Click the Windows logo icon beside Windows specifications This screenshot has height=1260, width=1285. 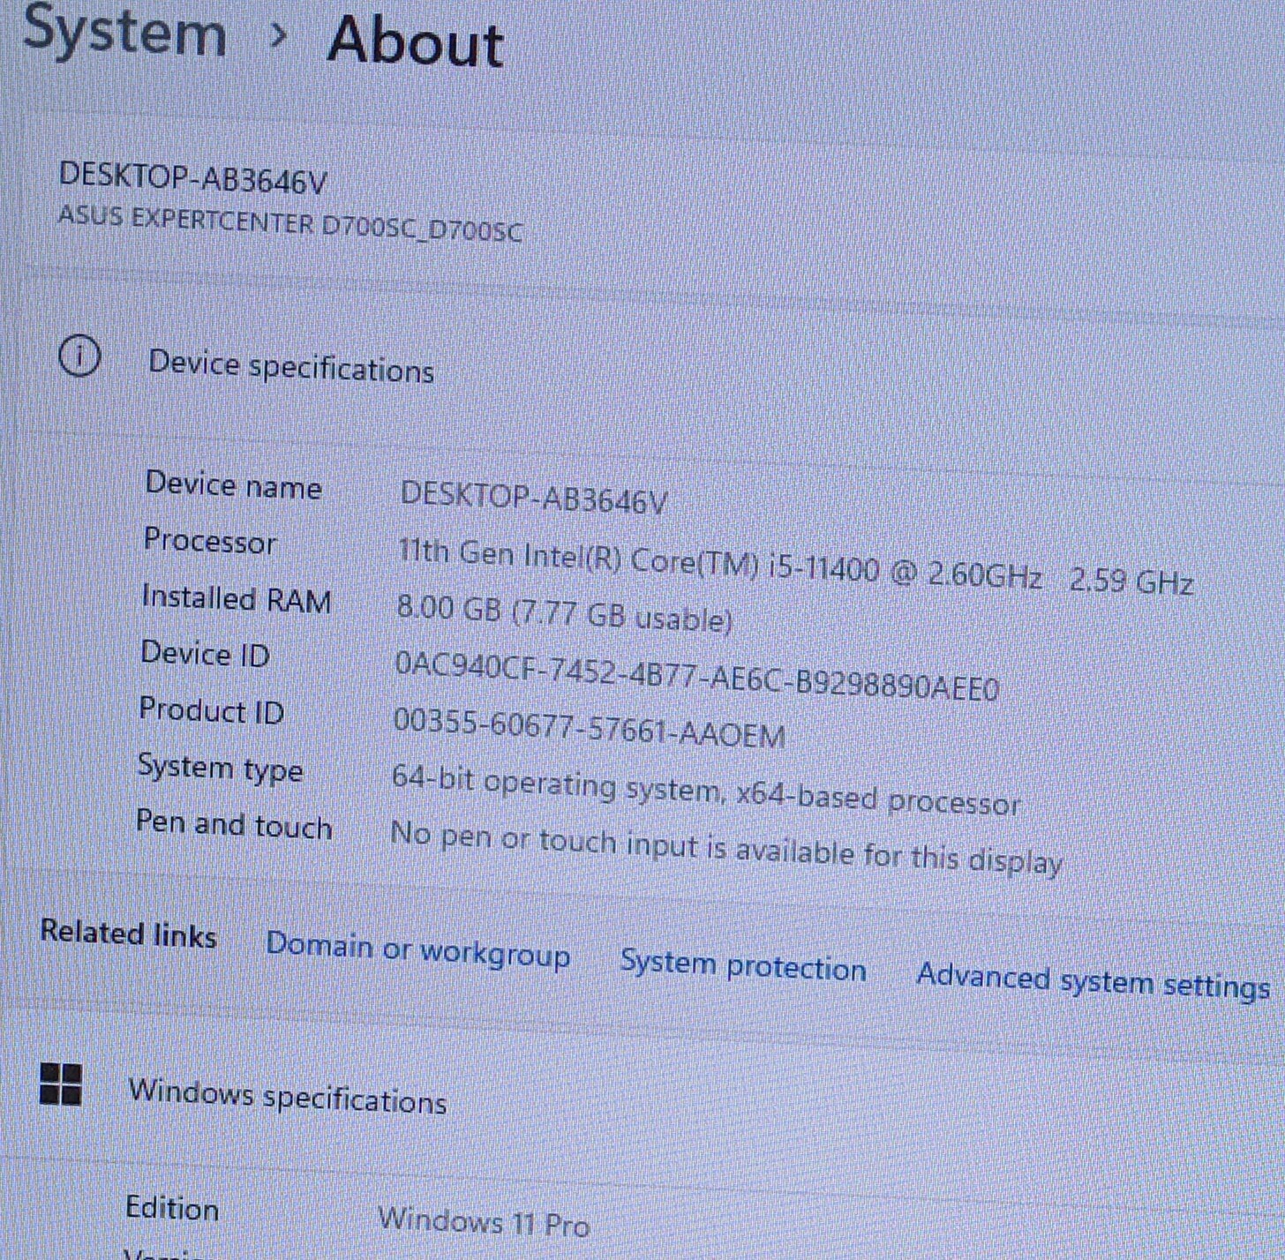tap(61, 1084)
